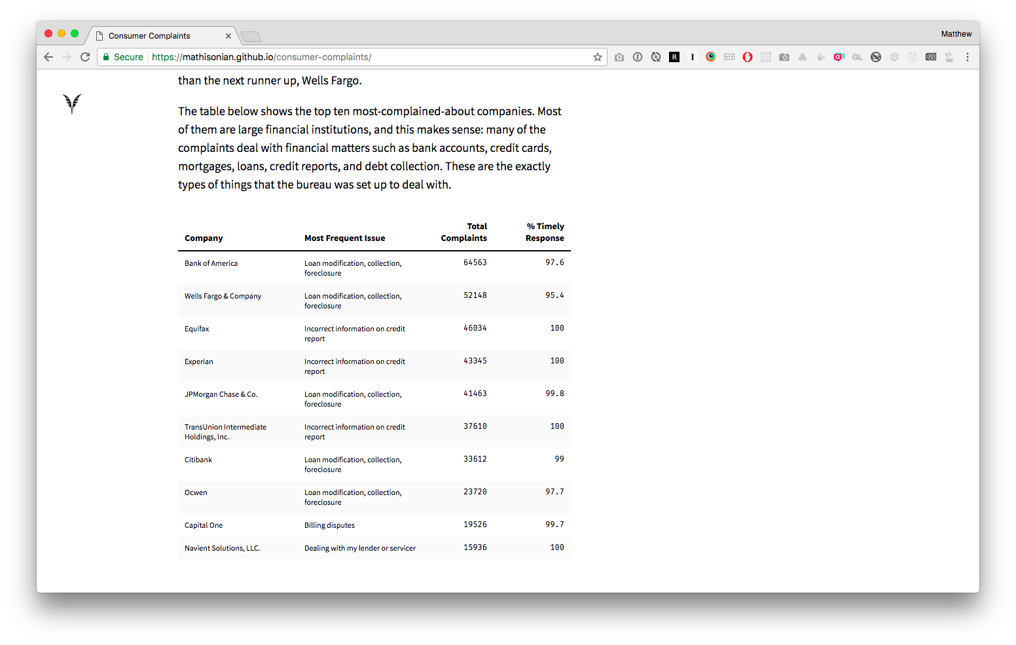Screen dimensions: 1016x645
Task: Click the grey camera extension icon beside the star
Action: [619, 57]
